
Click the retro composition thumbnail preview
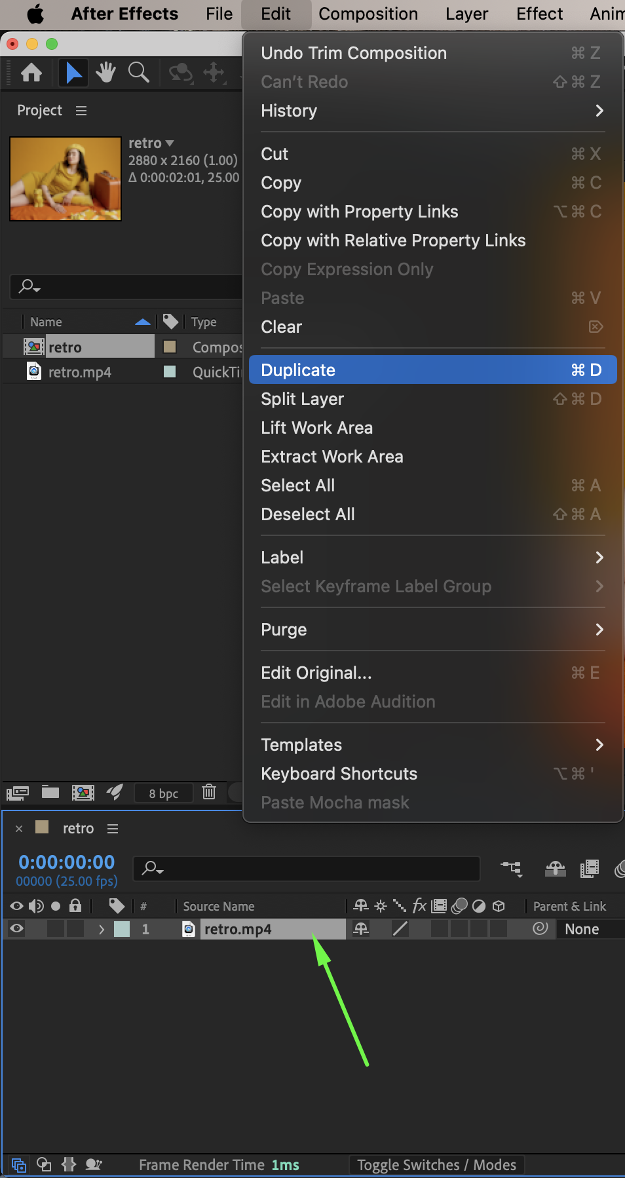point(66,179)
